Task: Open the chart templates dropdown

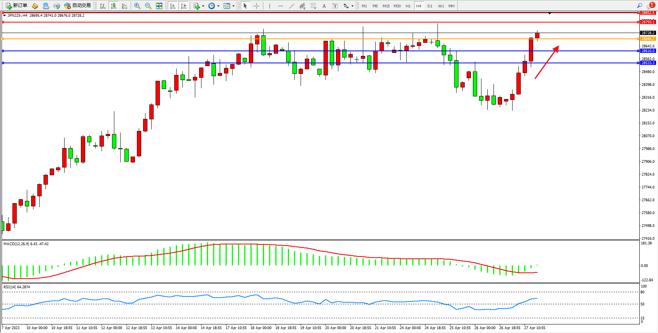Action: [229, 6]
